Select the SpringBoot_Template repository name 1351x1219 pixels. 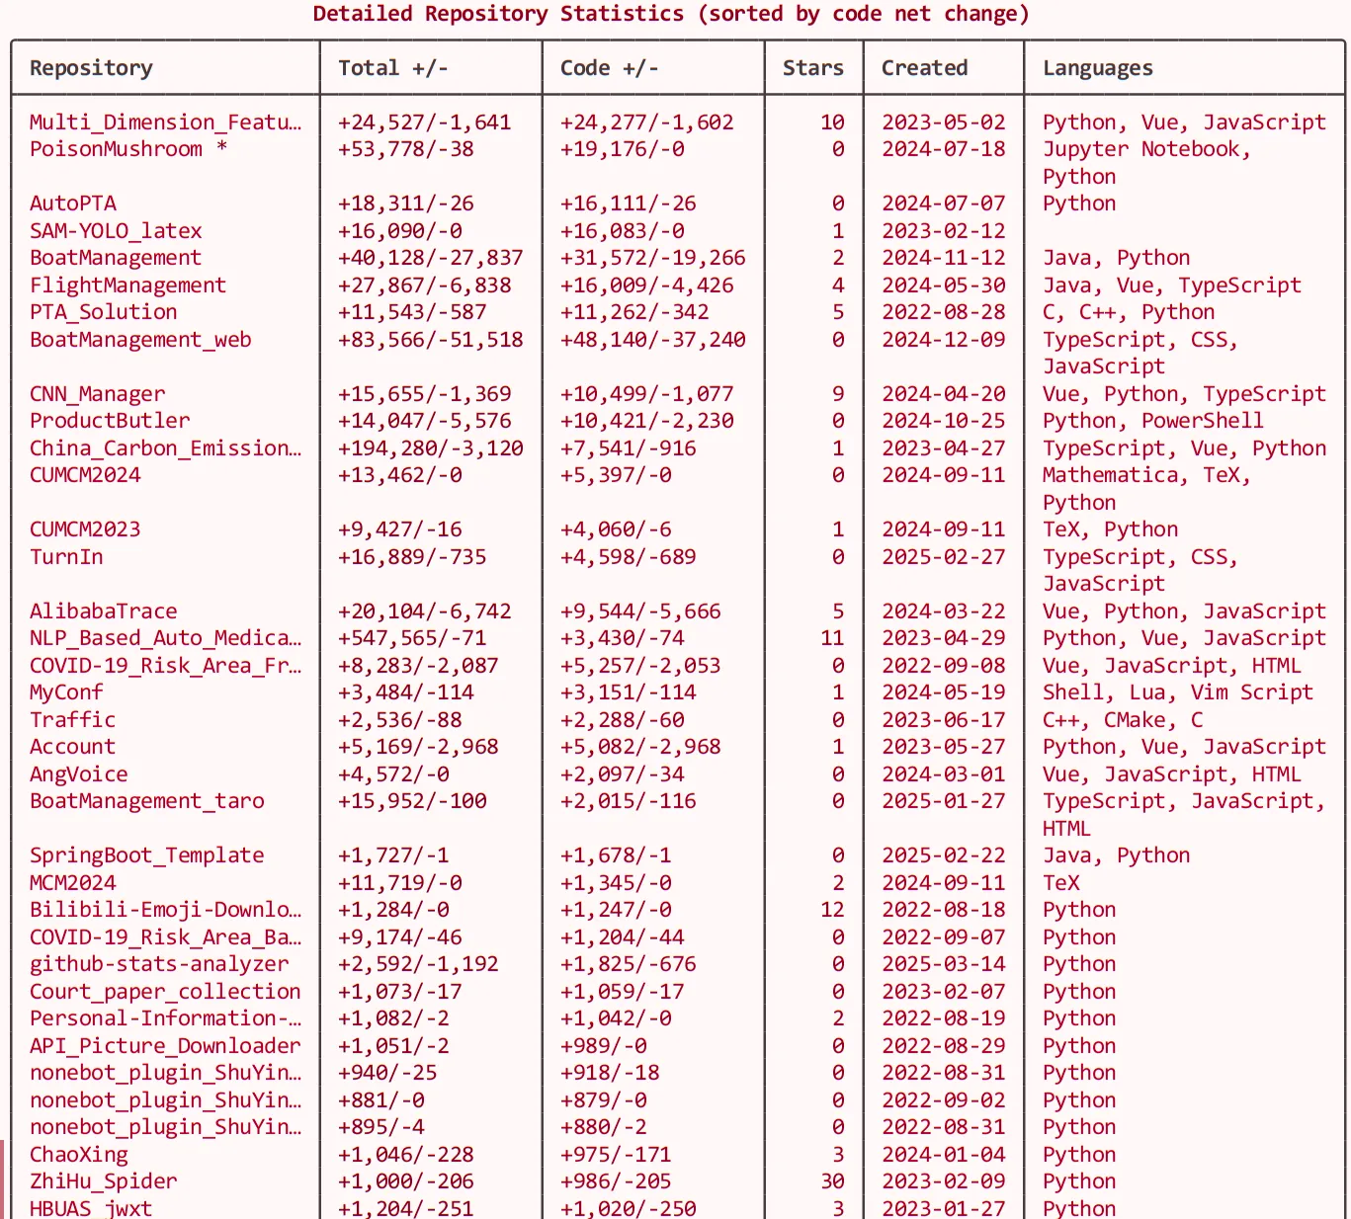pos(147,855)
